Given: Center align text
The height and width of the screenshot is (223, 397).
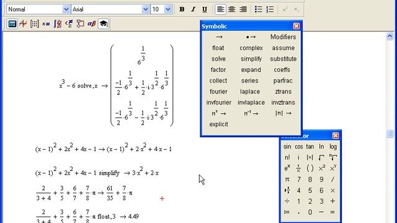Looking at the screenshot, I should (231, 9).
